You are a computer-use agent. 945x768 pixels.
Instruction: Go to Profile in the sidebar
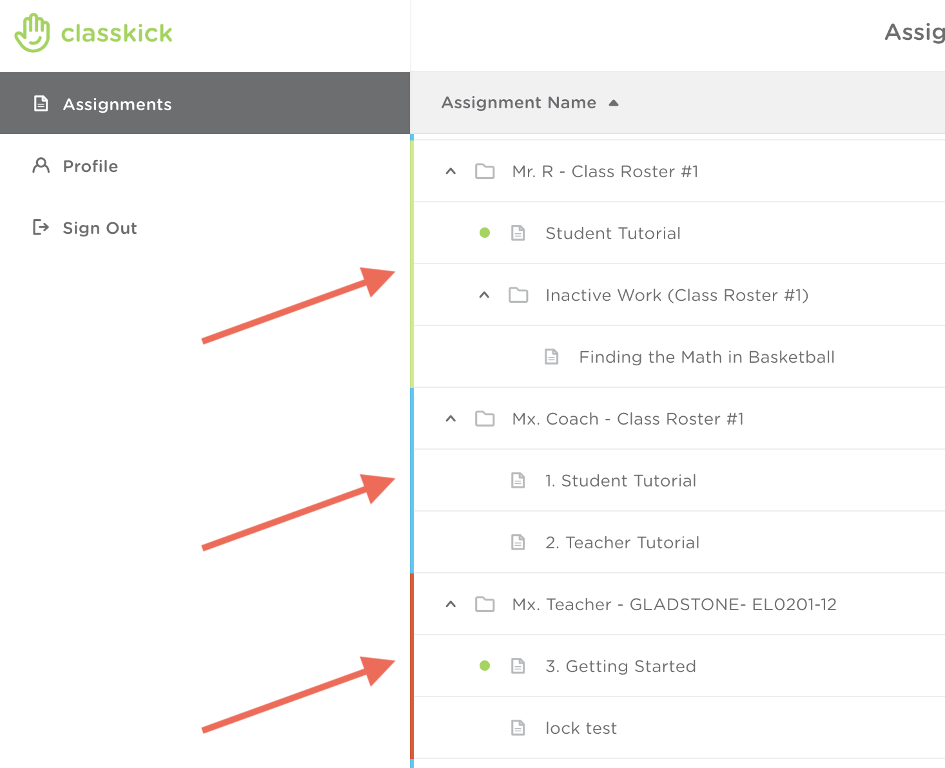click(x=90, y=166)
